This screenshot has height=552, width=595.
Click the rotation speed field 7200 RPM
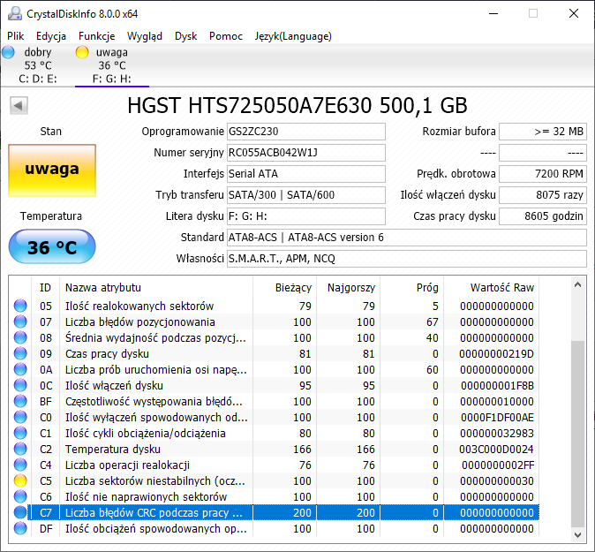543,174
